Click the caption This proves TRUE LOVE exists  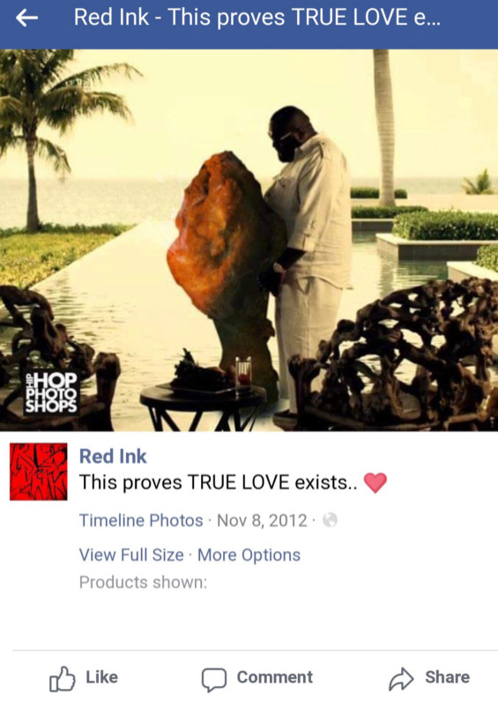click(218, 482)
